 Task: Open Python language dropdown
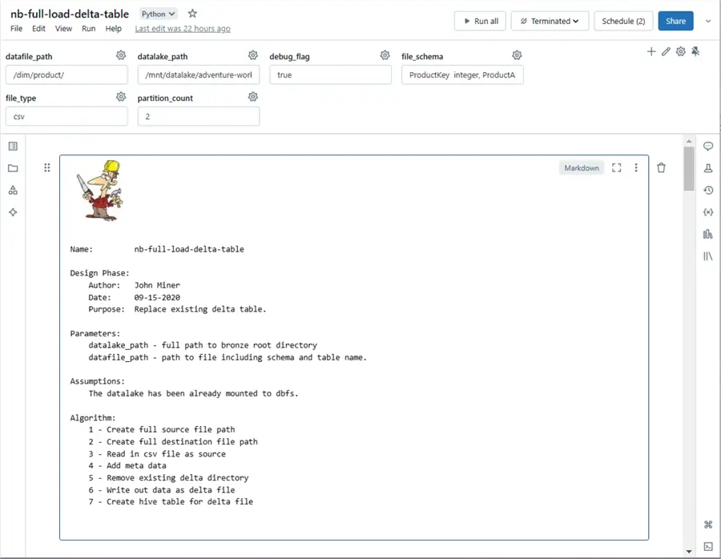(158, 14)
